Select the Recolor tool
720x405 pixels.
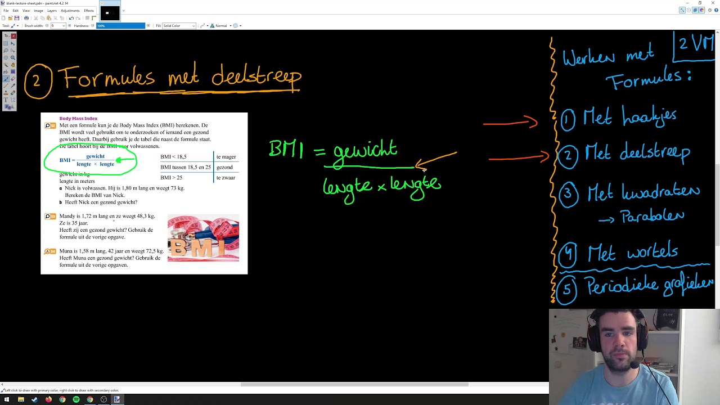(x=12, y=93)
